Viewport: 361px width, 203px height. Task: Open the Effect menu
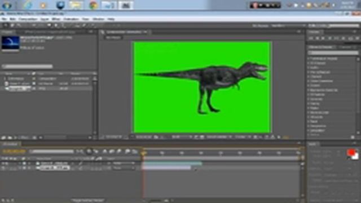coord(56,19)
